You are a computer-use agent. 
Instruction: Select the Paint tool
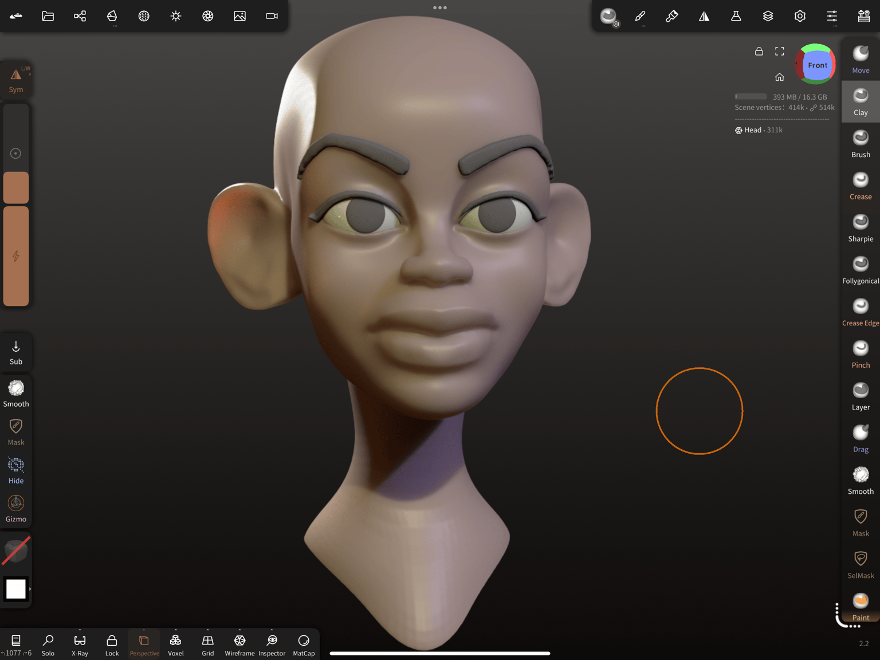point(861,607)
